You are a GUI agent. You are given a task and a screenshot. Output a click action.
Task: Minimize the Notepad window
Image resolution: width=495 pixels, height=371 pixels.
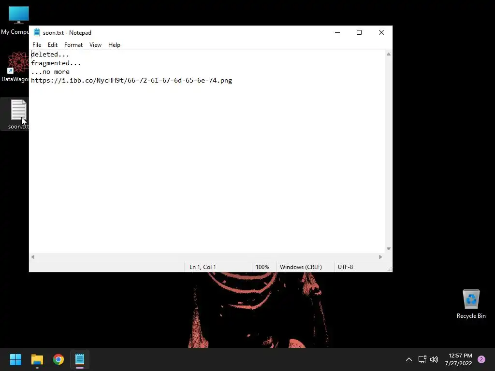337,32
